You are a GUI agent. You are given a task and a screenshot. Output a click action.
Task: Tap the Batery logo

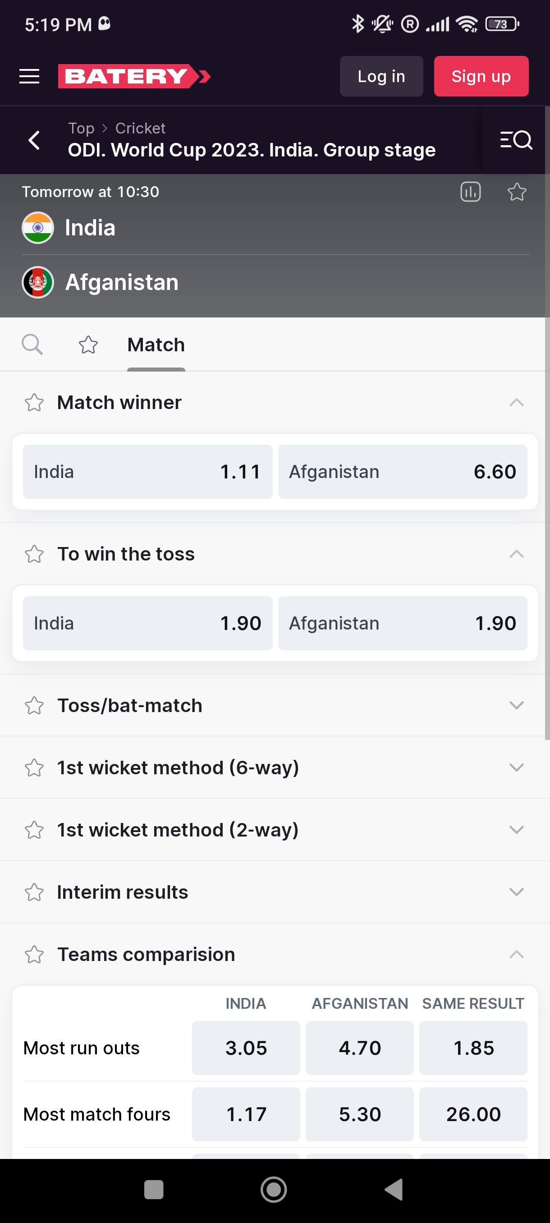[x=134, y=76]
